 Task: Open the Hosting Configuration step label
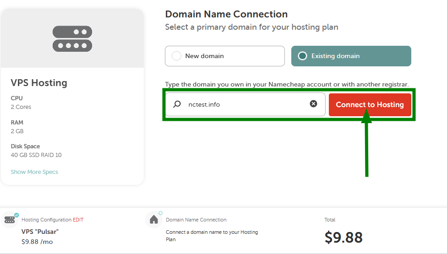(46, 220)
